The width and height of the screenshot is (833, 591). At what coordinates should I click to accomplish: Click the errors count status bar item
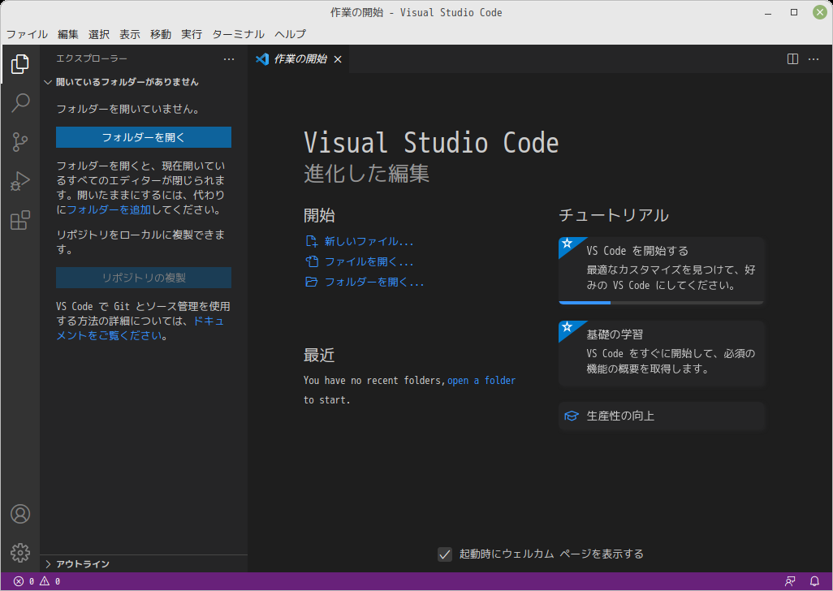point(24,581)
